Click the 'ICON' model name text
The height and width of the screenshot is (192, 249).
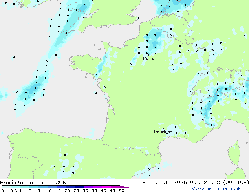(x=60, y=182)
